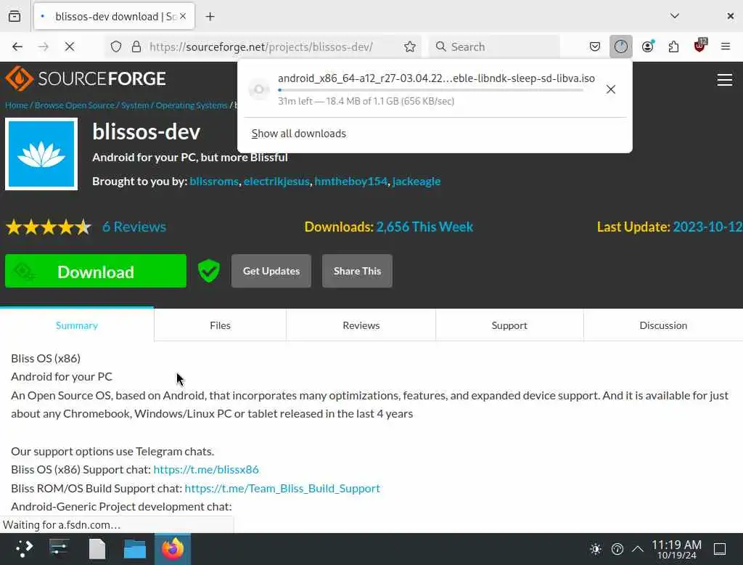Open the 6 Reviews link

coord(134,227)
